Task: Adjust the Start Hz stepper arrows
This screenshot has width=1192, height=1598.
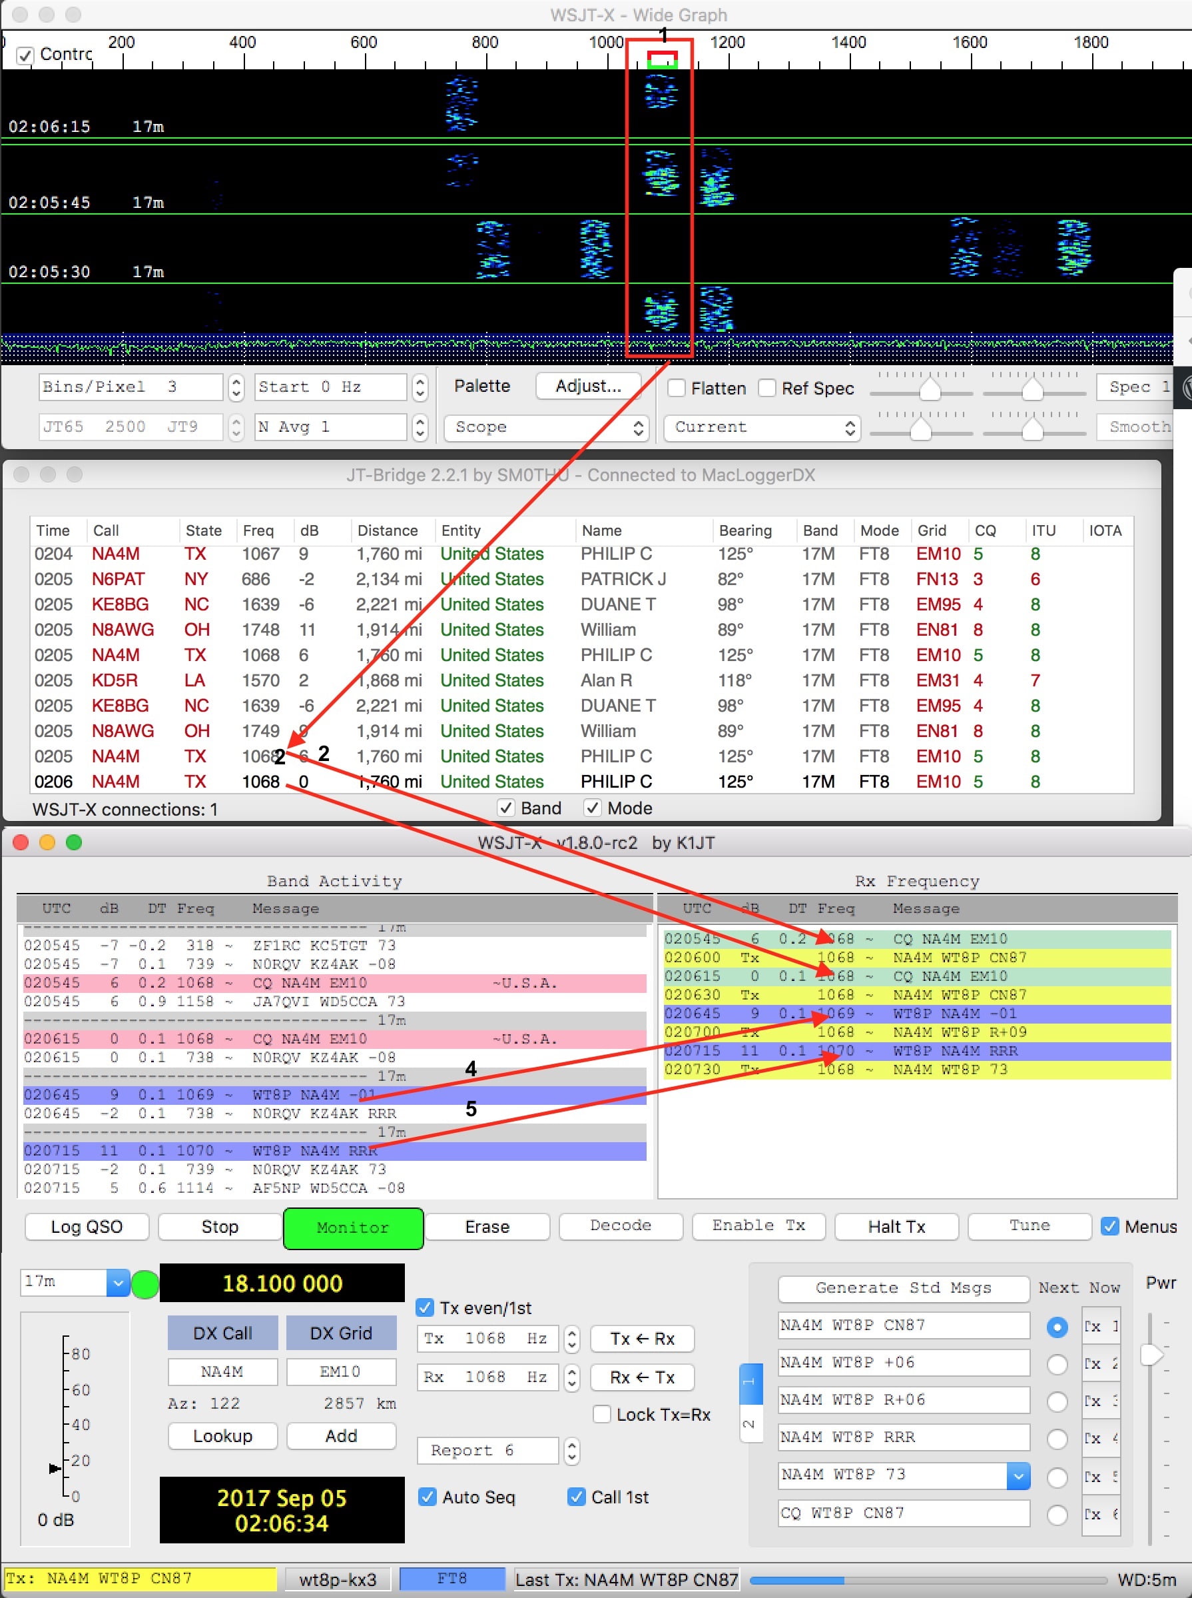Action: 420,388
